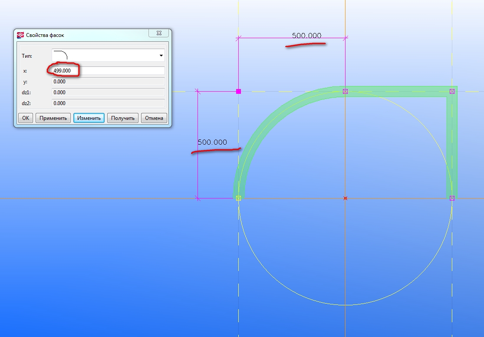
Task: Select the top-right polybeam corner handle
Action: (452, 91)
